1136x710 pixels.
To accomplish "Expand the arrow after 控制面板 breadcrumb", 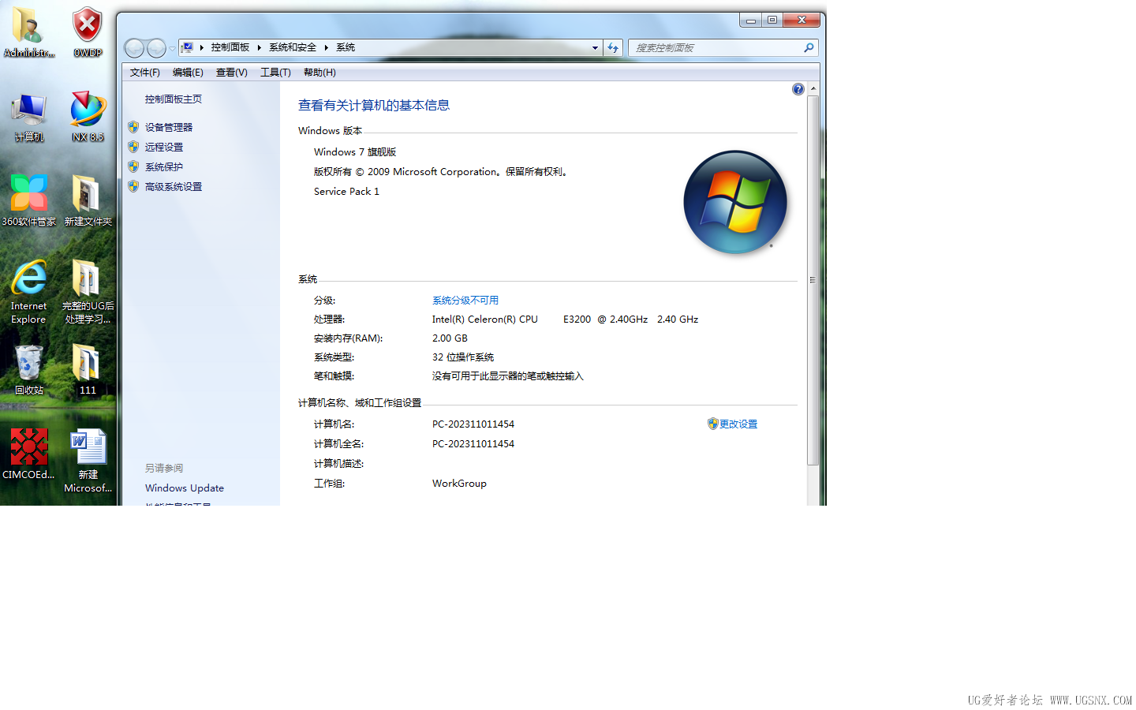I will pos(259,48).
